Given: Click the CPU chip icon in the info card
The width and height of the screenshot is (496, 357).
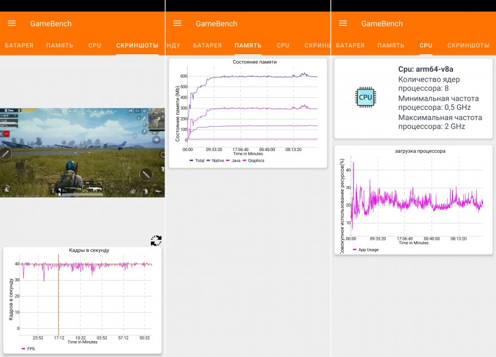Looking at the screenshot, I should pyautogui.click(x=365, y=97).
